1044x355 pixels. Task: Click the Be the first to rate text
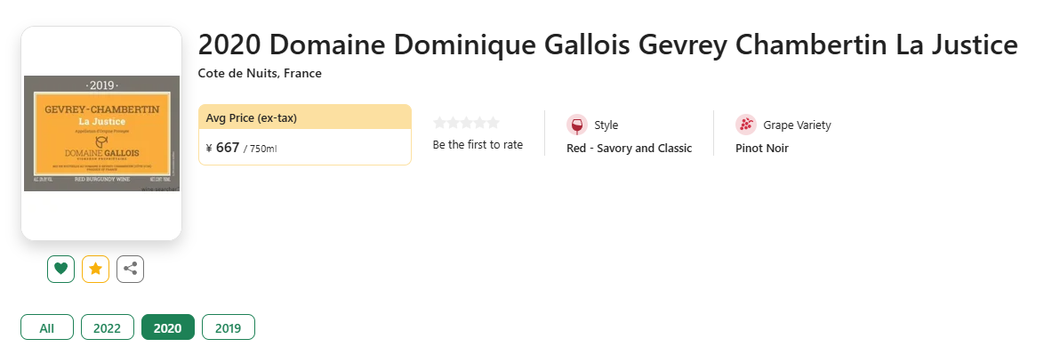coord(478,144)
